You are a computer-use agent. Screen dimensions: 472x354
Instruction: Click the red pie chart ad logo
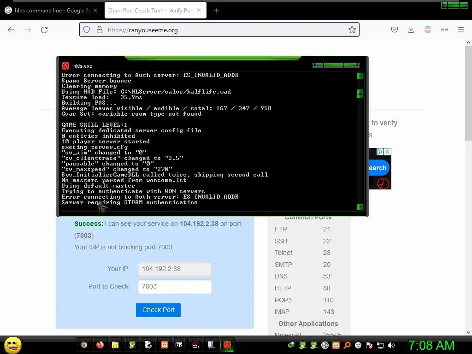pos(383,183)
